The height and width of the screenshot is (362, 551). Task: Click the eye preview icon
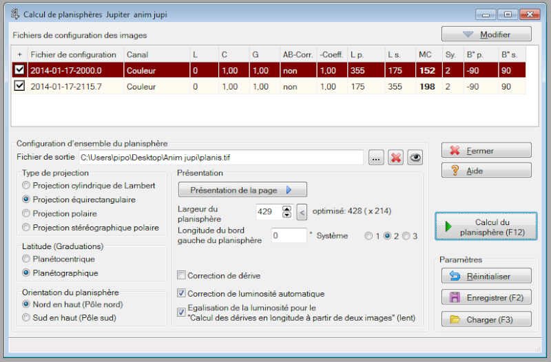tap(415, 158)
